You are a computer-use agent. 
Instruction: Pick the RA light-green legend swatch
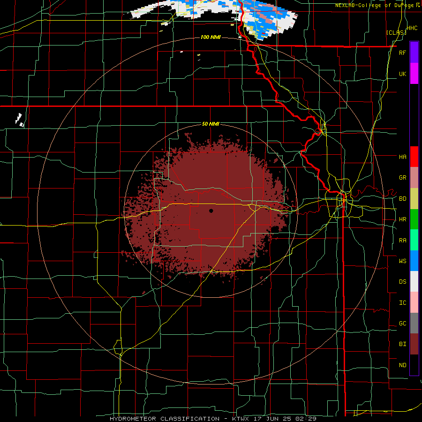[x=414, y=240]
